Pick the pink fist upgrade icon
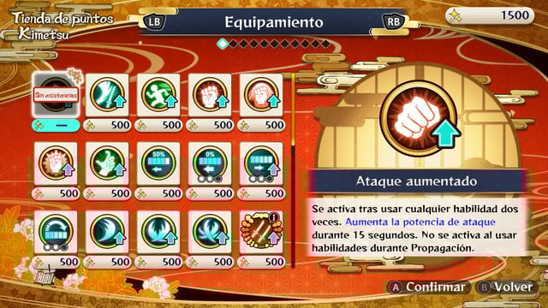The image size is (548, 308). pyautogui.click(x=261, y=95)
